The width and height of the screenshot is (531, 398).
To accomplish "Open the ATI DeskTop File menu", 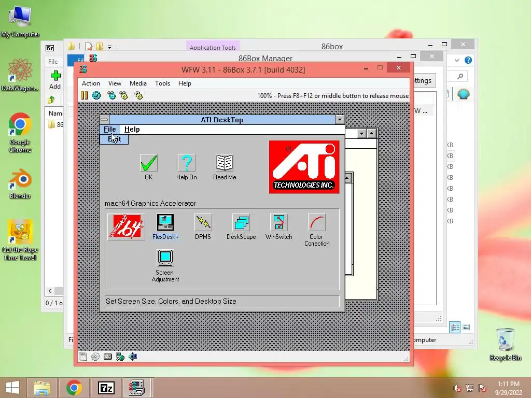I will coord(110,129).
